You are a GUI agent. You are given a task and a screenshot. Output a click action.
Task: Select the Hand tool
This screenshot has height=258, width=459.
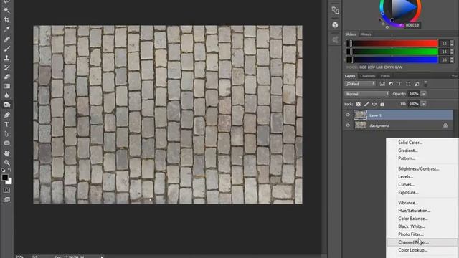(6, 153)
